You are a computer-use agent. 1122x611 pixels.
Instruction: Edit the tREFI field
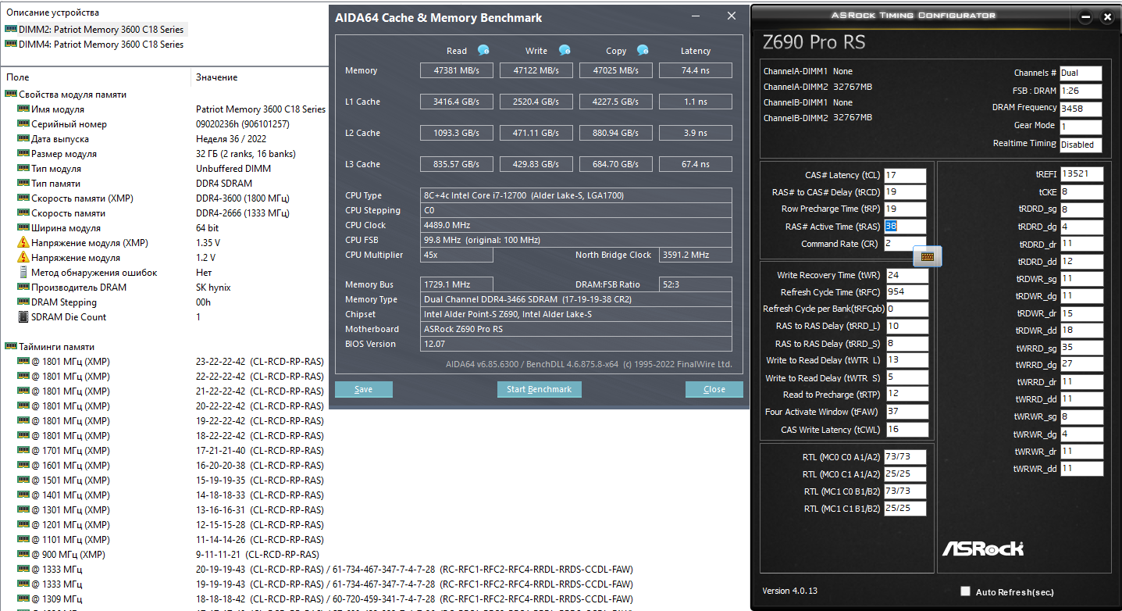1081,174
